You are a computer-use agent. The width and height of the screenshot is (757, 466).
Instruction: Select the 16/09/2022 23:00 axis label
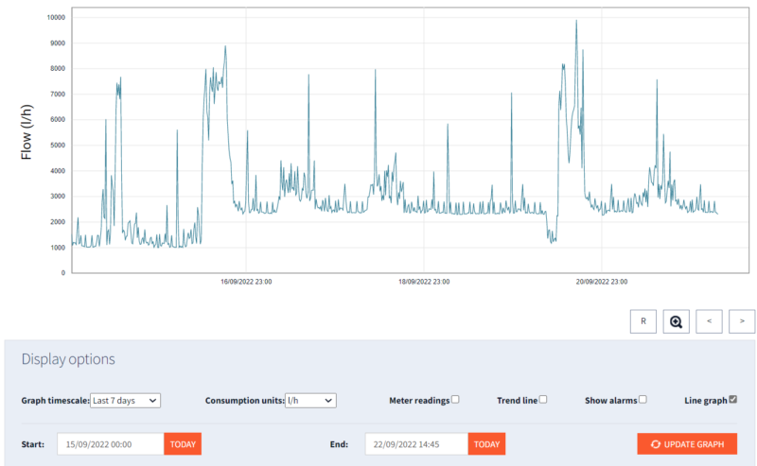[246, 282]
